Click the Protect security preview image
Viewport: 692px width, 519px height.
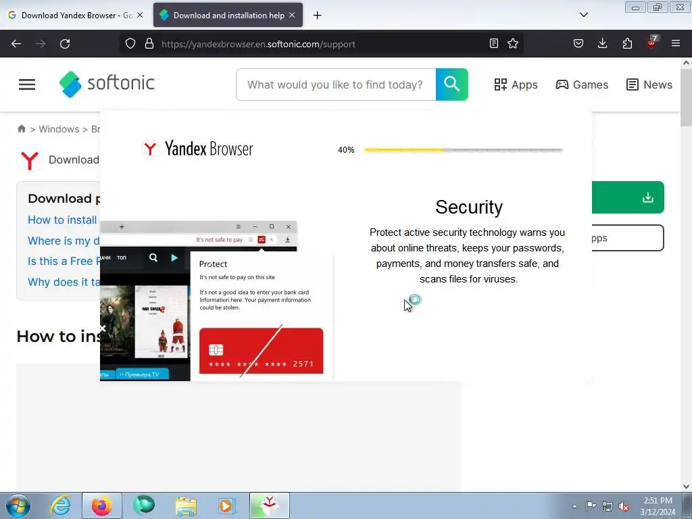[216, 301]
